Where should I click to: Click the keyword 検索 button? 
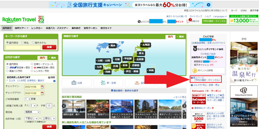[x=49, y=47]
